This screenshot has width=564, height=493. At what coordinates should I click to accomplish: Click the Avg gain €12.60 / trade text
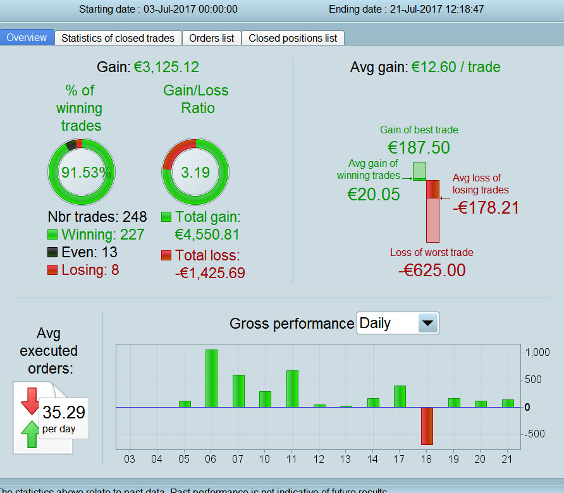click(x=425, y=67)
